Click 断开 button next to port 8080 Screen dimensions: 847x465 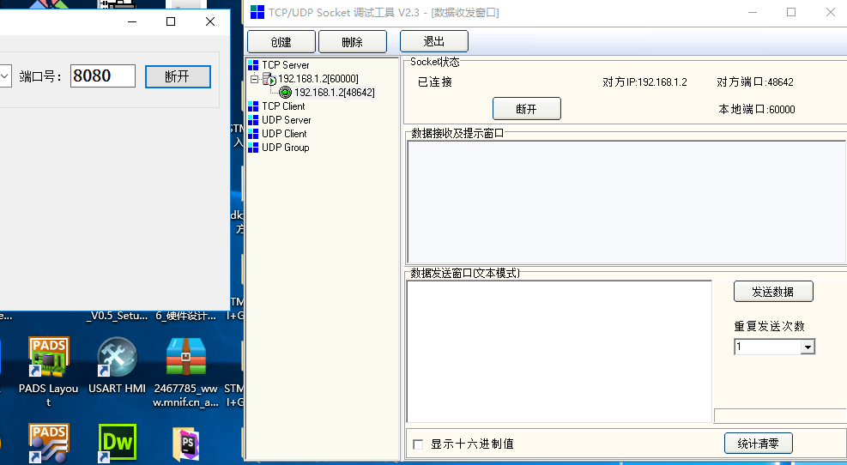point(178,76)
